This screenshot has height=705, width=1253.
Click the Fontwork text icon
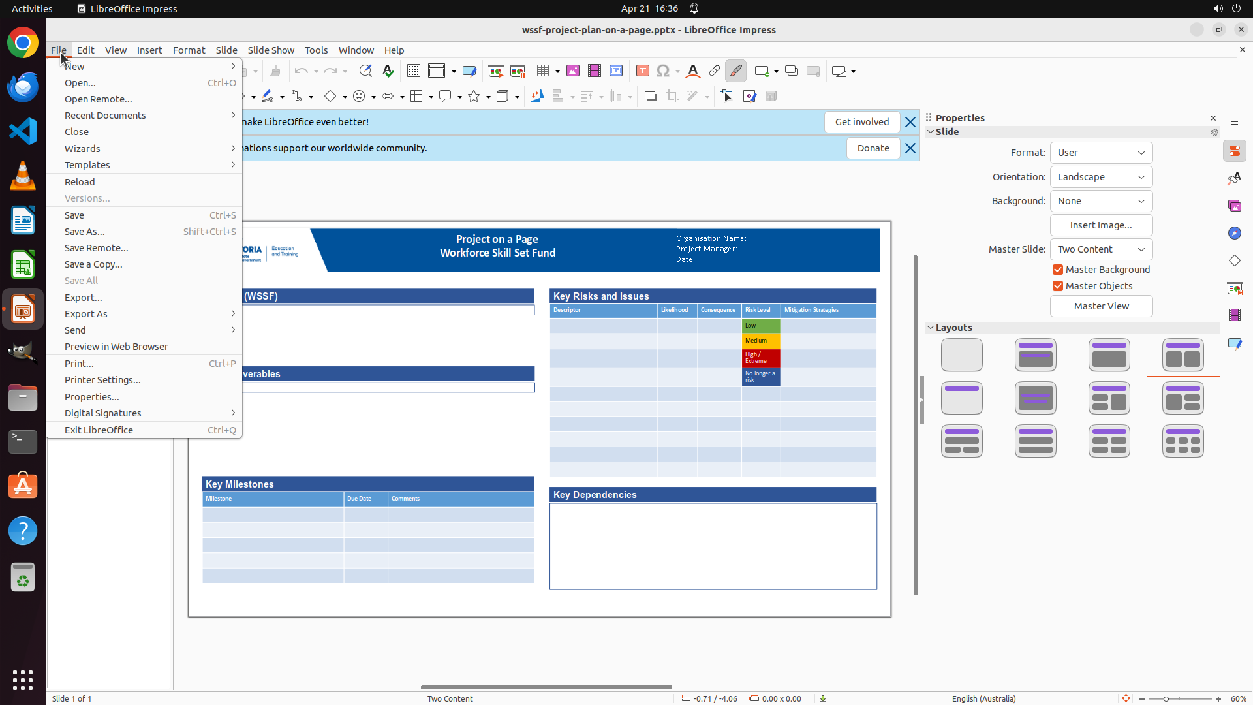693,71
